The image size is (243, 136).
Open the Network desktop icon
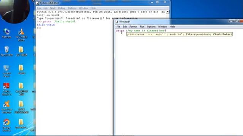[x=6, y=33]
